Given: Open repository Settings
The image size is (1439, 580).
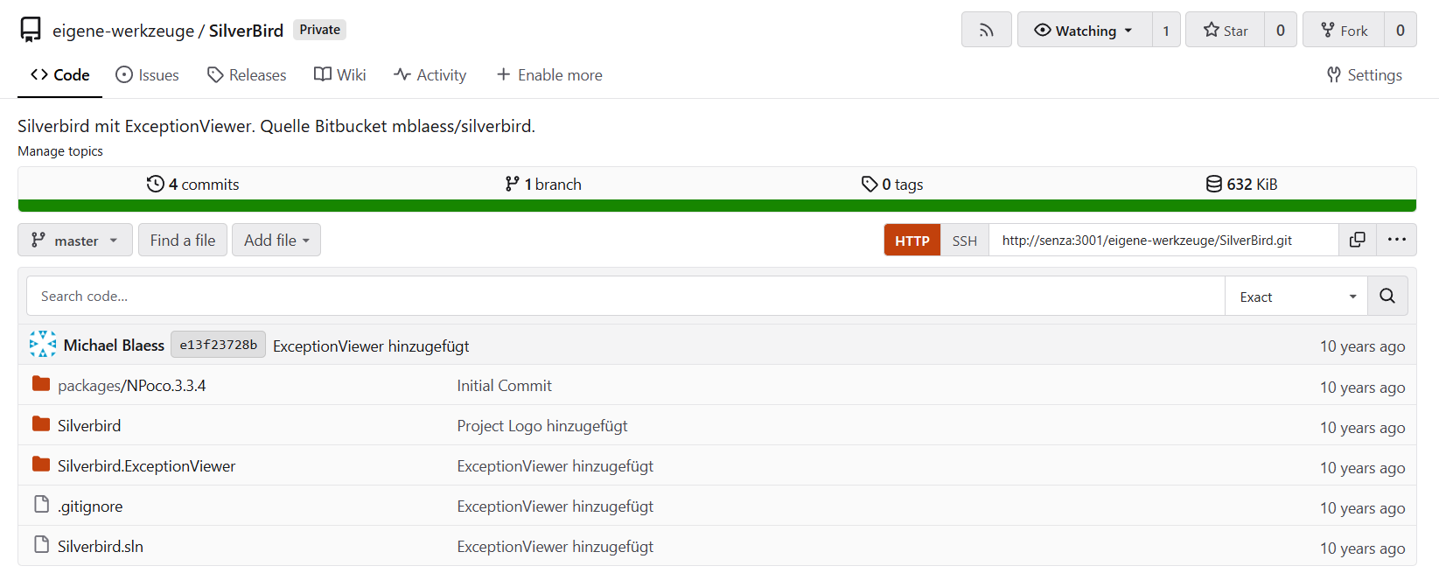Looking at the screenshot, I should click(x=1365, y=75).
